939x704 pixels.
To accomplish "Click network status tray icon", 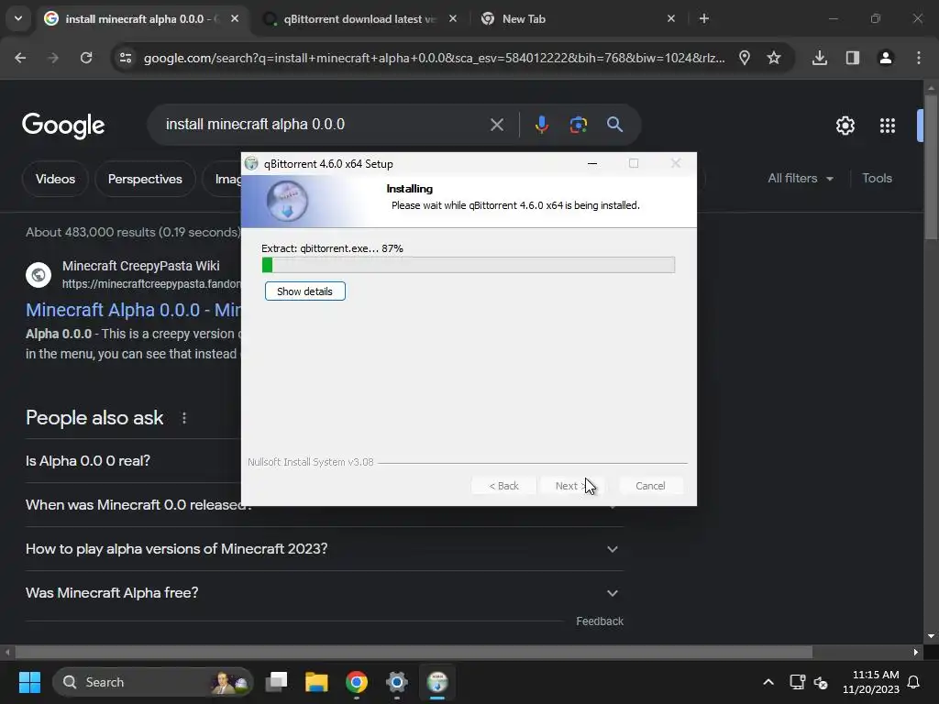I will [x=797, y=682].
